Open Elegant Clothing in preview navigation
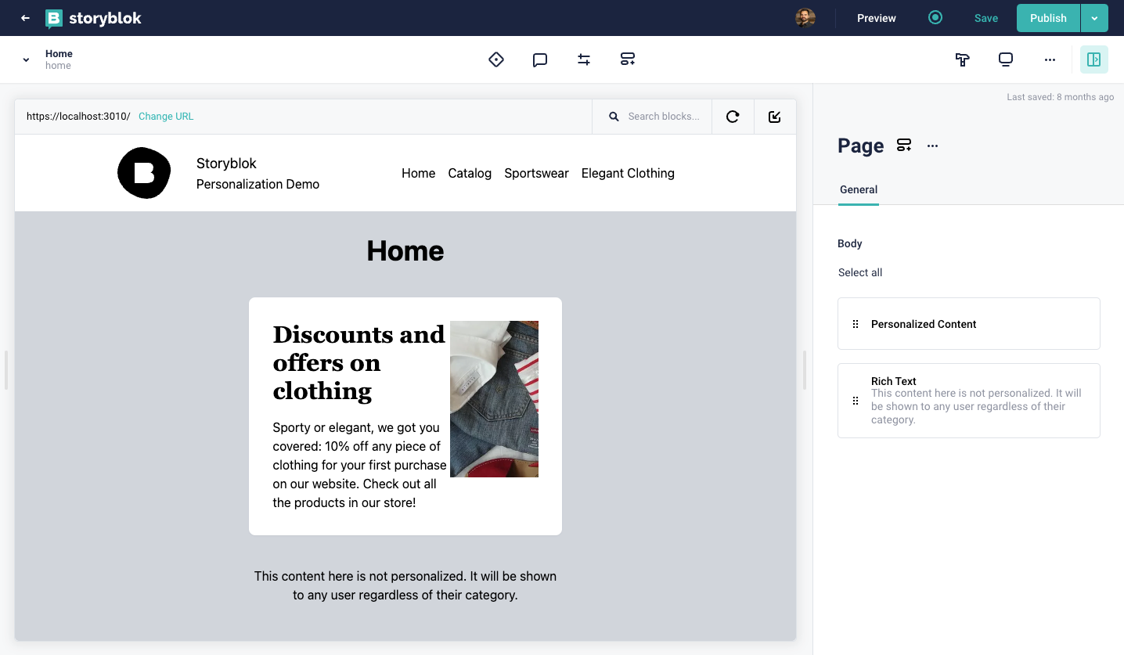 pyautogui.click(x=628, y=173)
